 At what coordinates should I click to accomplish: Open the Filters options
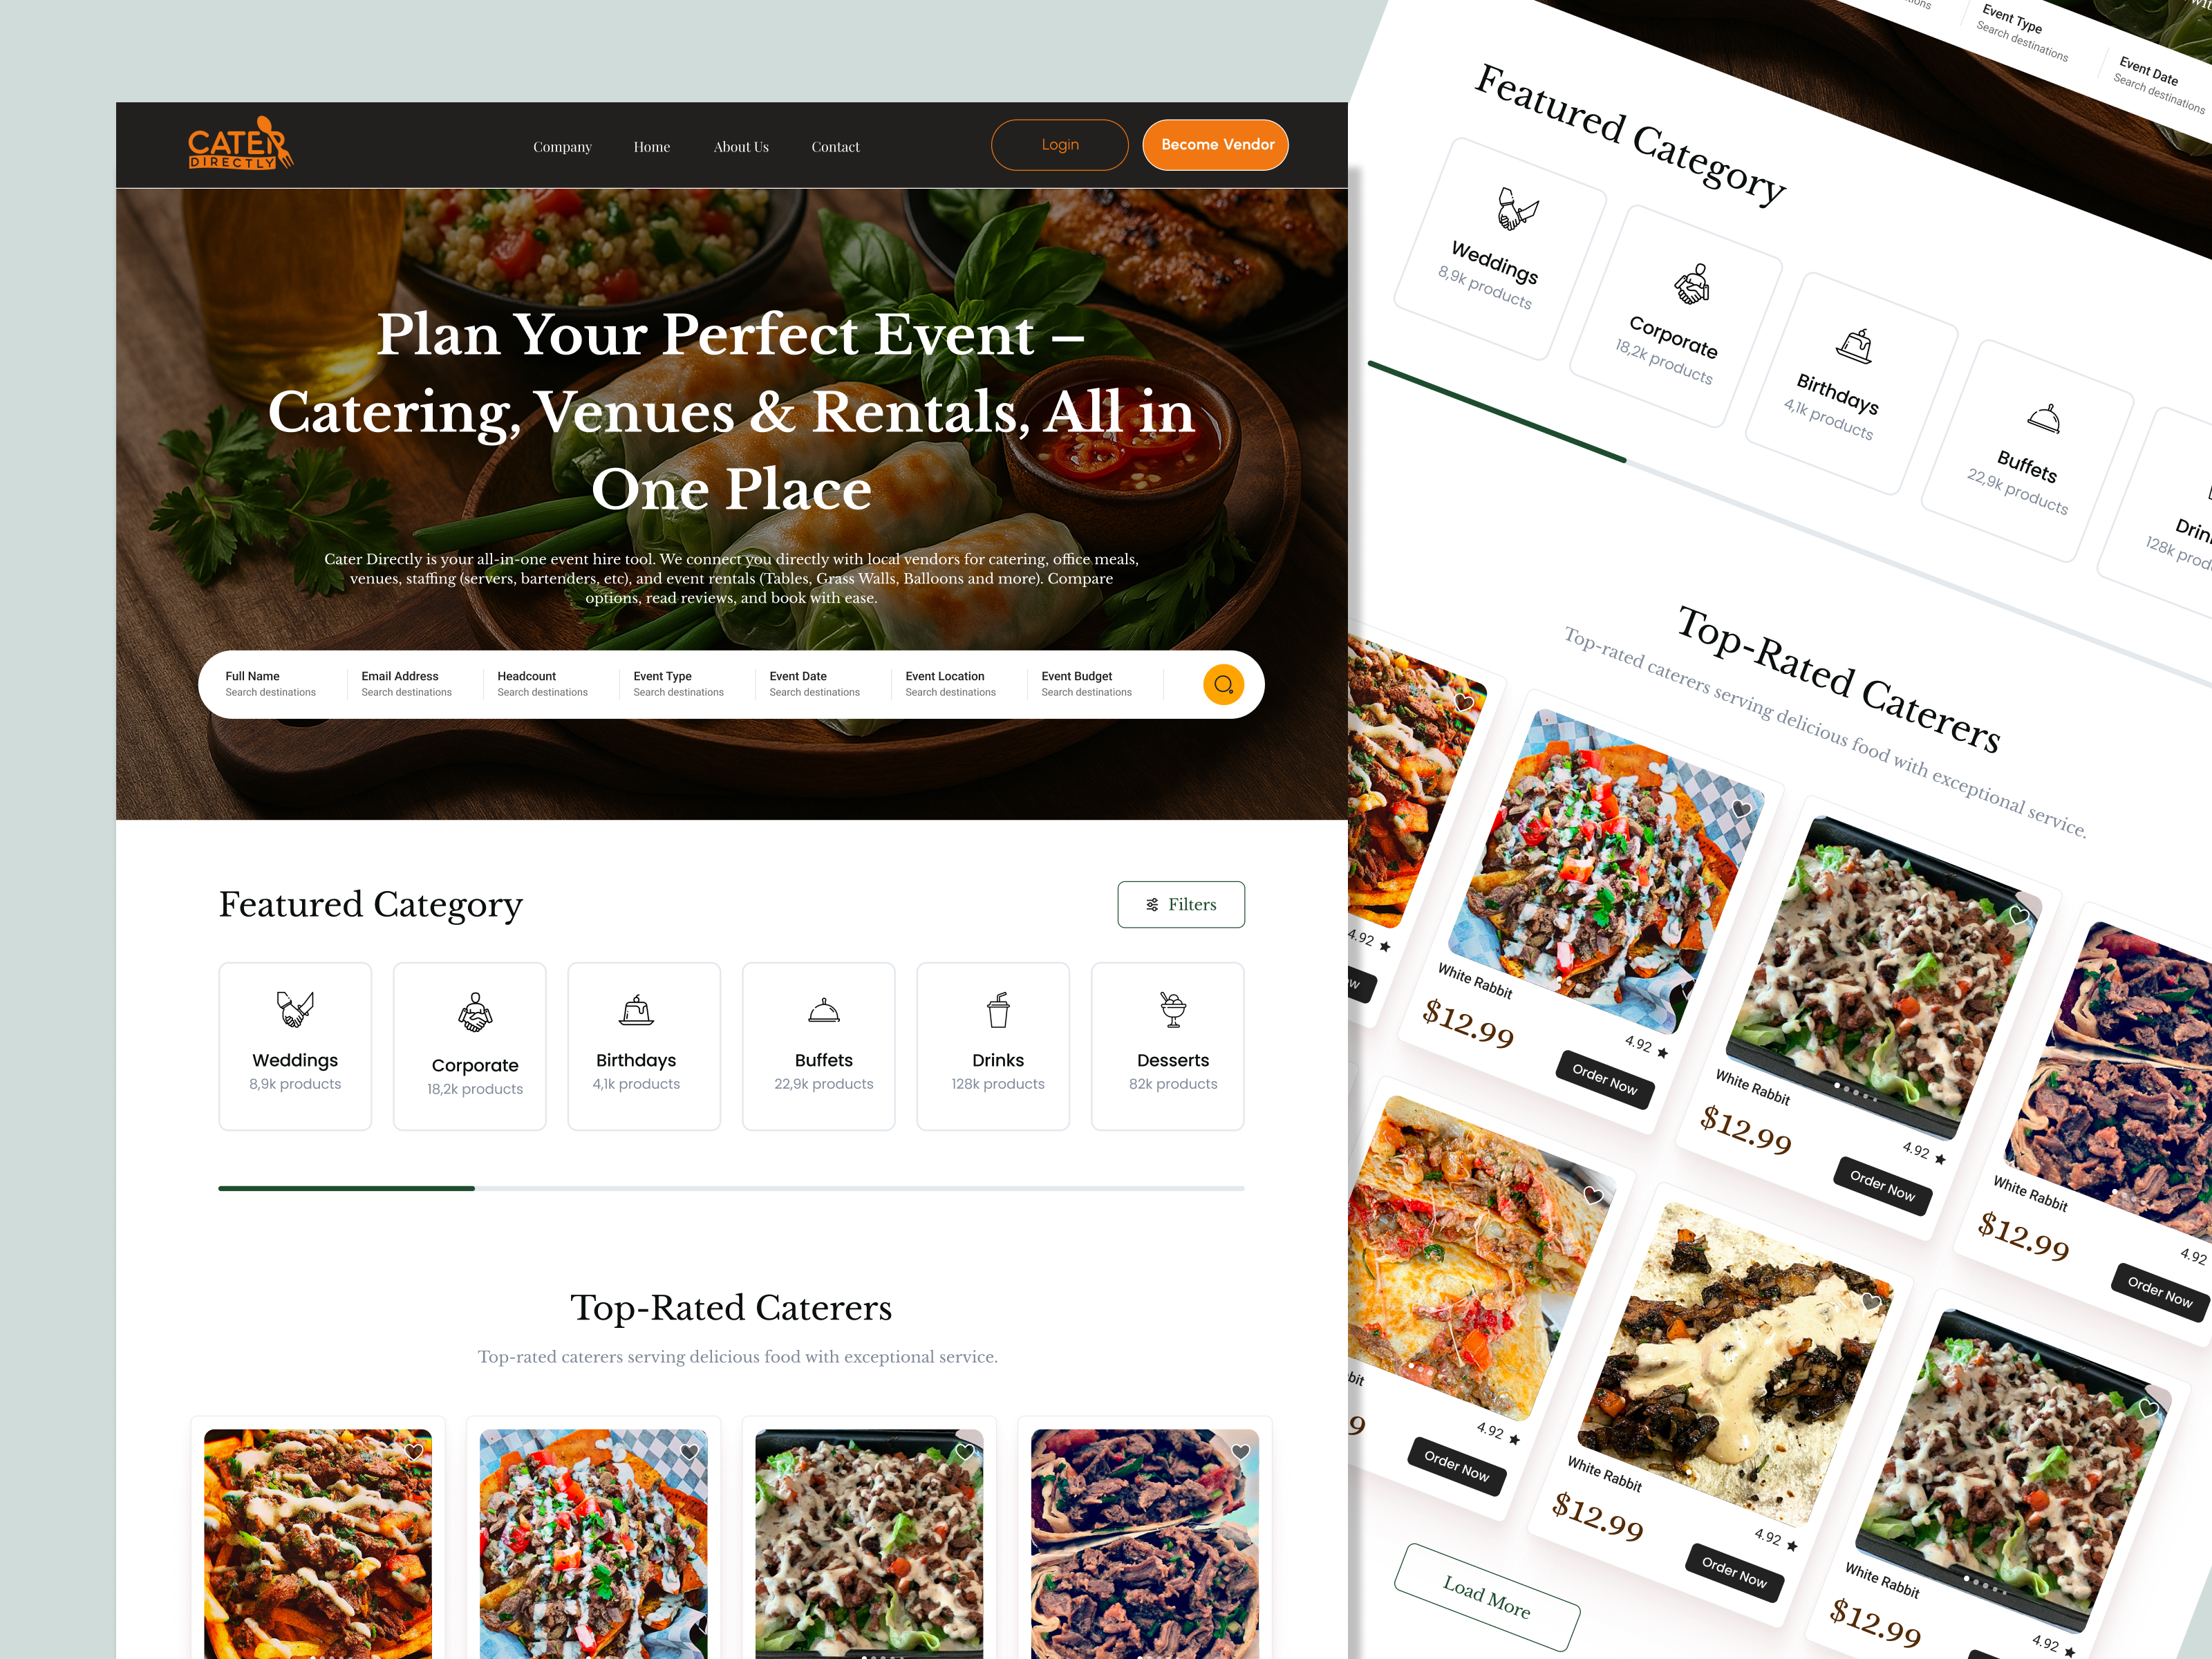[1181, 904]
